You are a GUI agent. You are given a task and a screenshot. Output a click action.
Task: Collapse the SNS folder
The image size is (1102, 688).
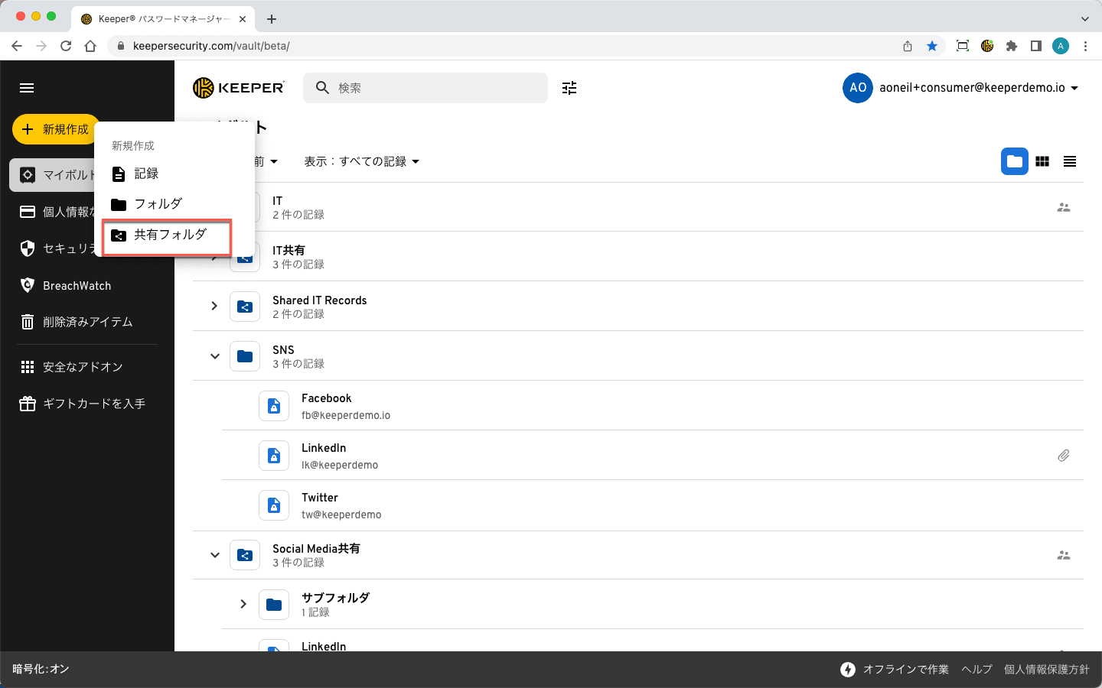click(214, 356)
